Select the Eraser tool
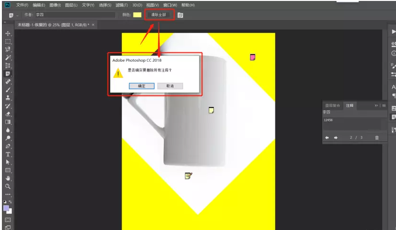Image resolution: width=396 pixels, height=230 pixels. [8, 114]
